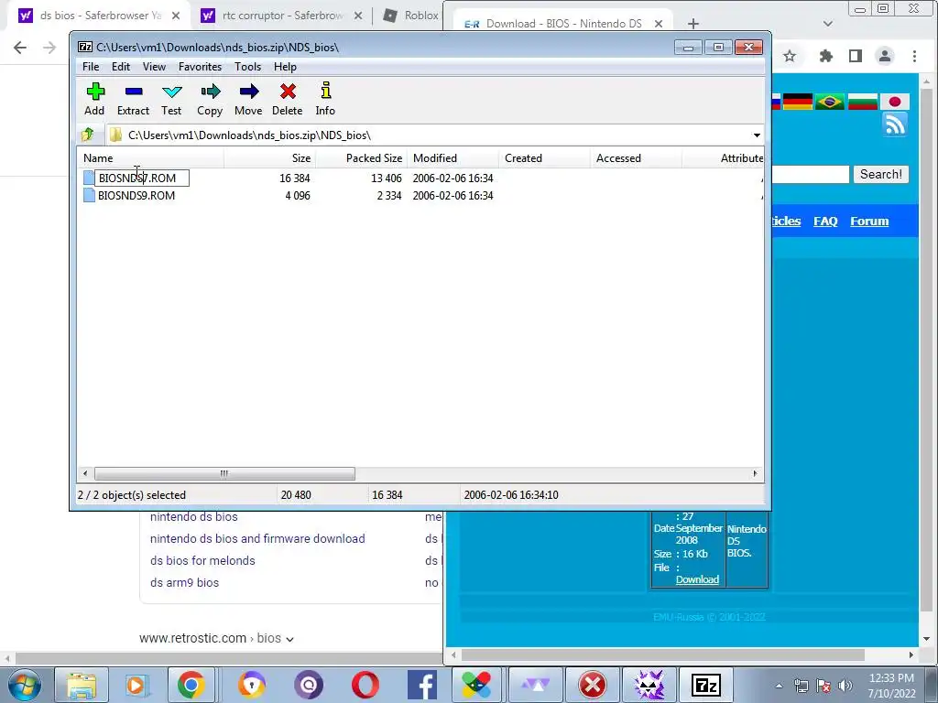Toggle the browser side panel icon

(856, 56)
